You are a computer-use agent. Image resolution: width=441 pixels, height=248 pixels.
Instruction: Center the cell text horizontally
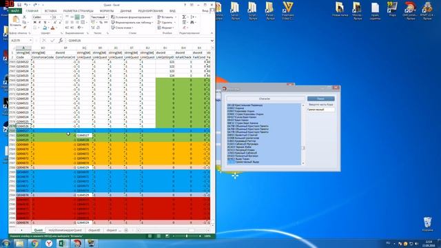72,22
